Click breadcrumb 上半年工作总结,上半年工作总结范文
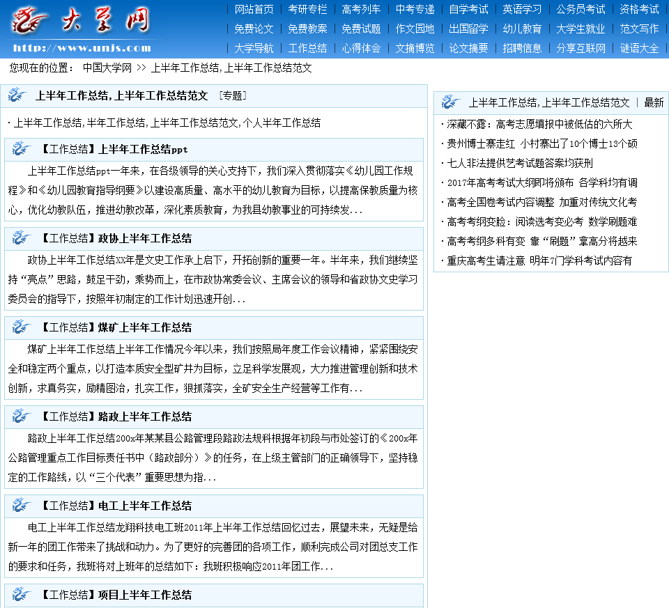Image resolution: width=669 pixels, height=608 pixels. pos(231,68)
